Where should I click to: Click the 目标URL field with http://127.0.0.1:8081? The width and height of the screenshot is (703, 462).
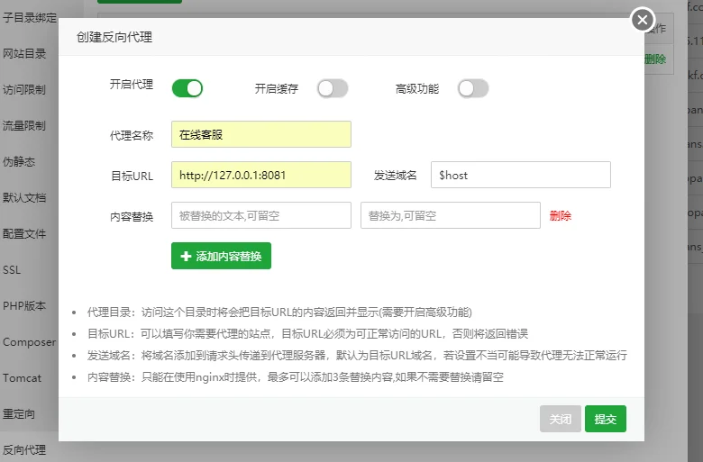(x=261, y=175)
